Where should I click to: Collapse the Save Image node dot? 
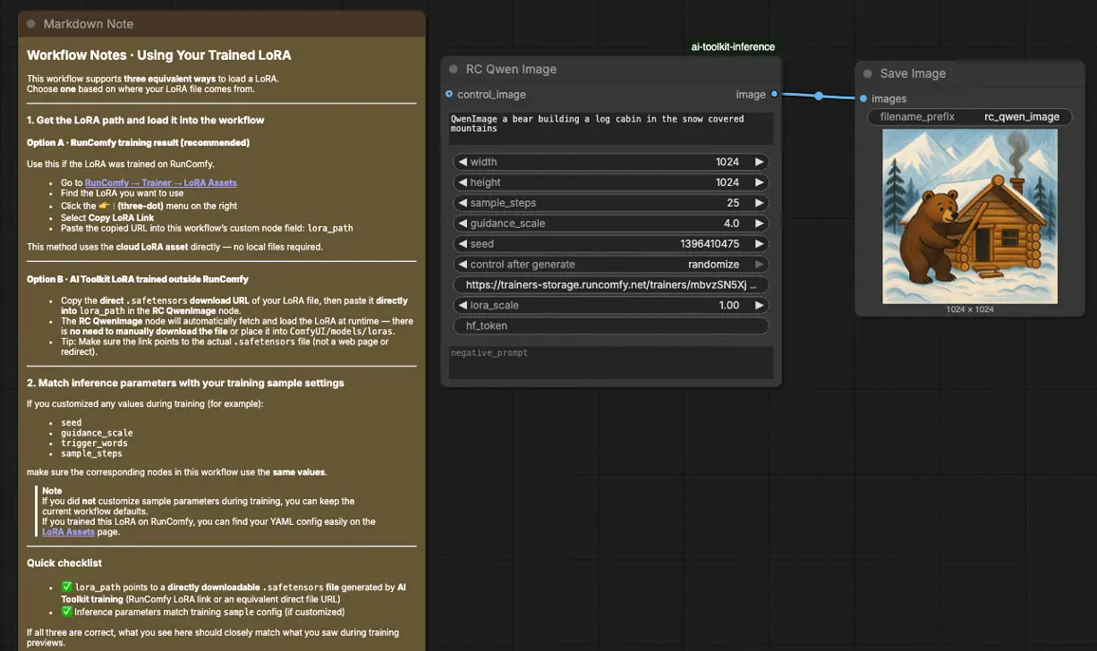[867, 73]
